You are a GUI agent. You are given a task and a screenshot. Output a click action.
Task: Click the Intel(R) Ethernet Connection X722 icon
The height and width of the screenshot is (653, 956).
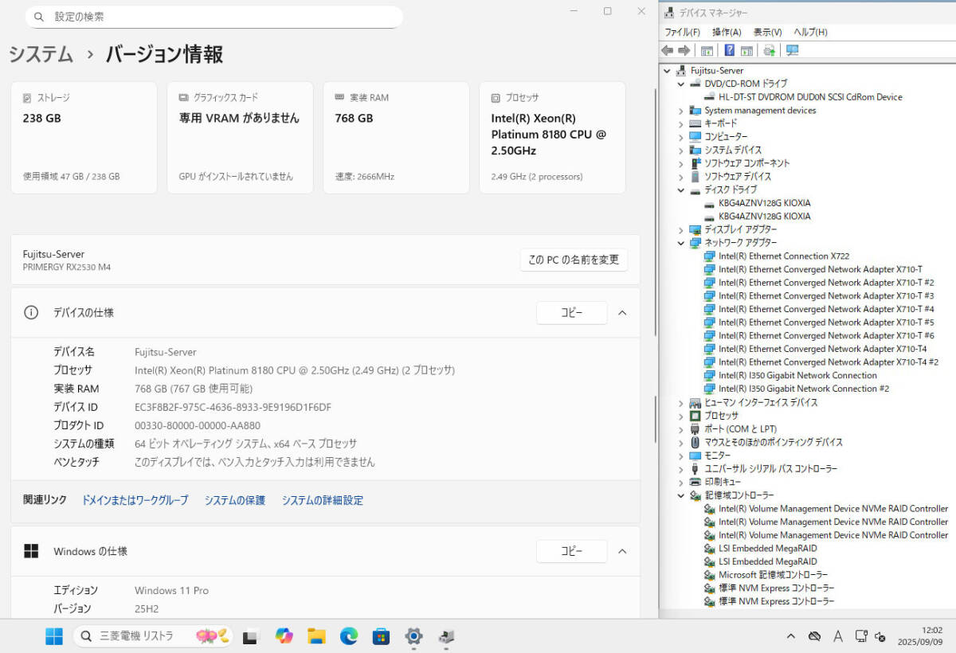pos(710,256)
